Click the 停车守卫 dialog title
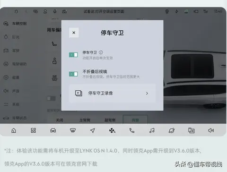 [112, 33]
